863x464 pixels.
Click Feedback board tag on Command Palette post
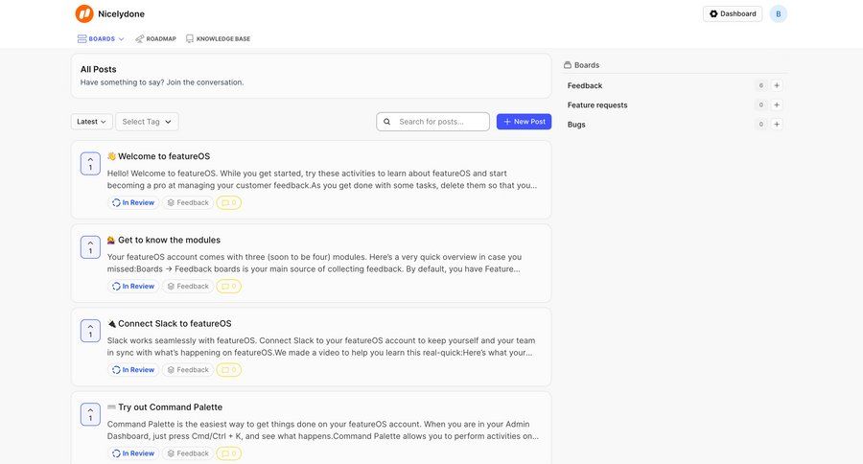(x=188, y=453)
